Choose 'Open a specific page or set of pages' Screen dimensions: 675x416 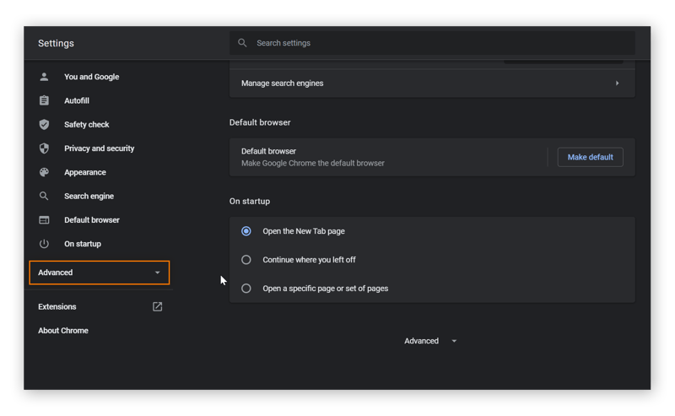tap(246, 289)
